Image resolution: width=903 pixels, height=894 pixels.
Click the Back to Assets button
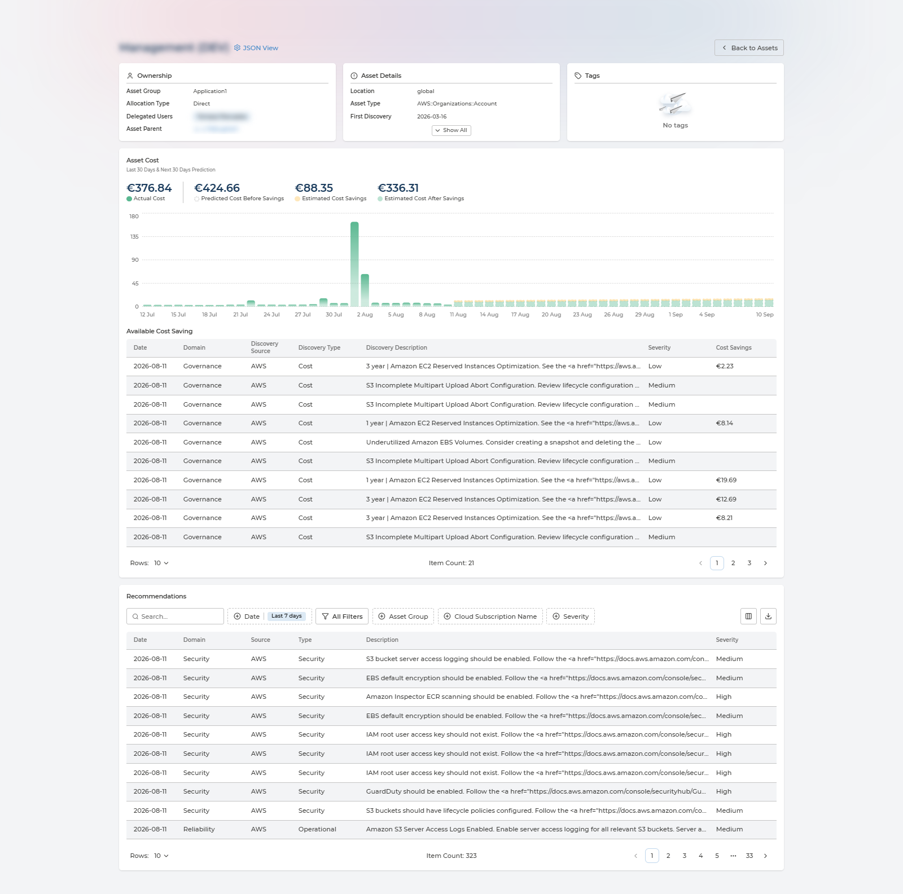749,48
